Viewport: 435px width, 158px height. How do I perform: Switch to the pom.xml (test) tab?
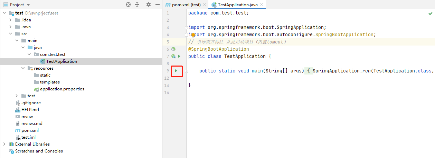pos(186,5)
